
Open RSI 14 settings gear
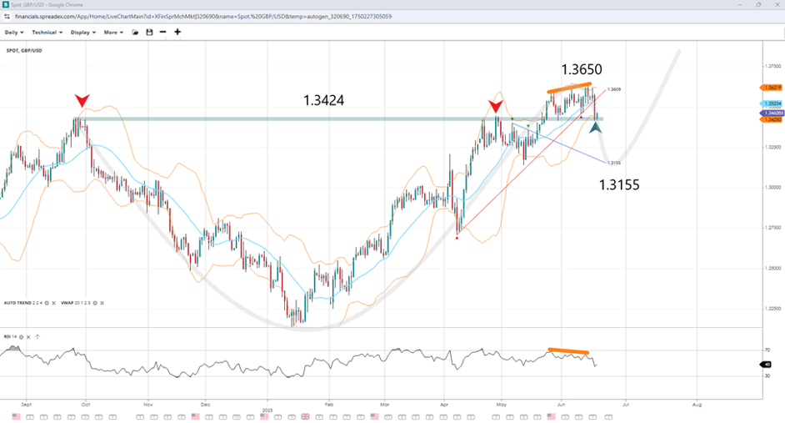pyautogui.click(x=21, y=337)
